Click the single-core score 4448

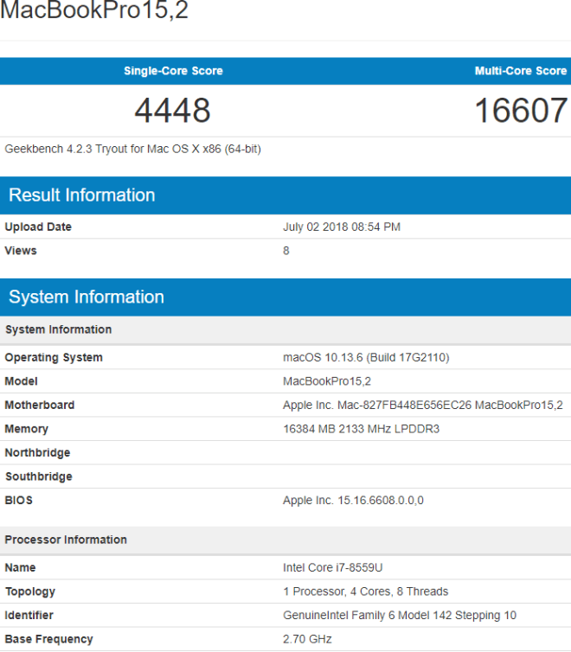(172, 111)
